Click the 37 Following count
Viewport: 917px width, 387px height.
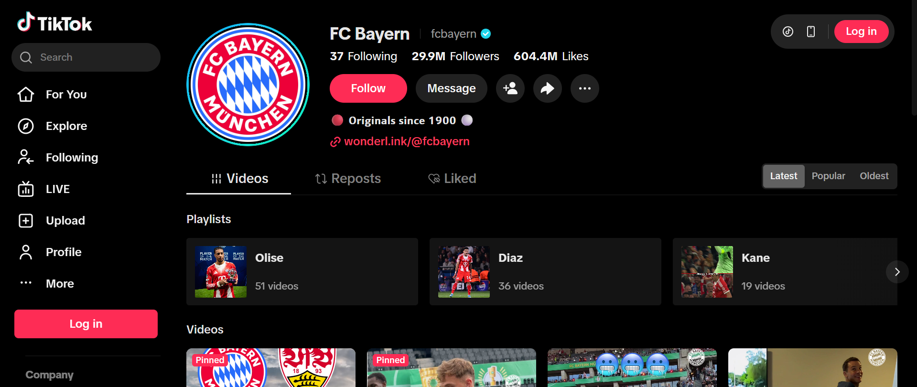point(364,56)
